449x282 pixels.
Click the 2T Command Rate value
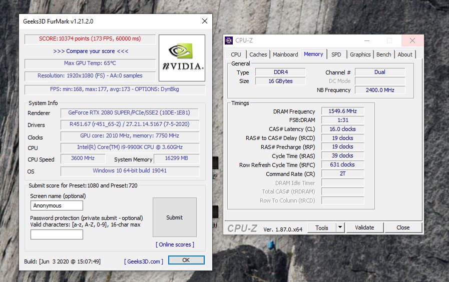[342, 174]
